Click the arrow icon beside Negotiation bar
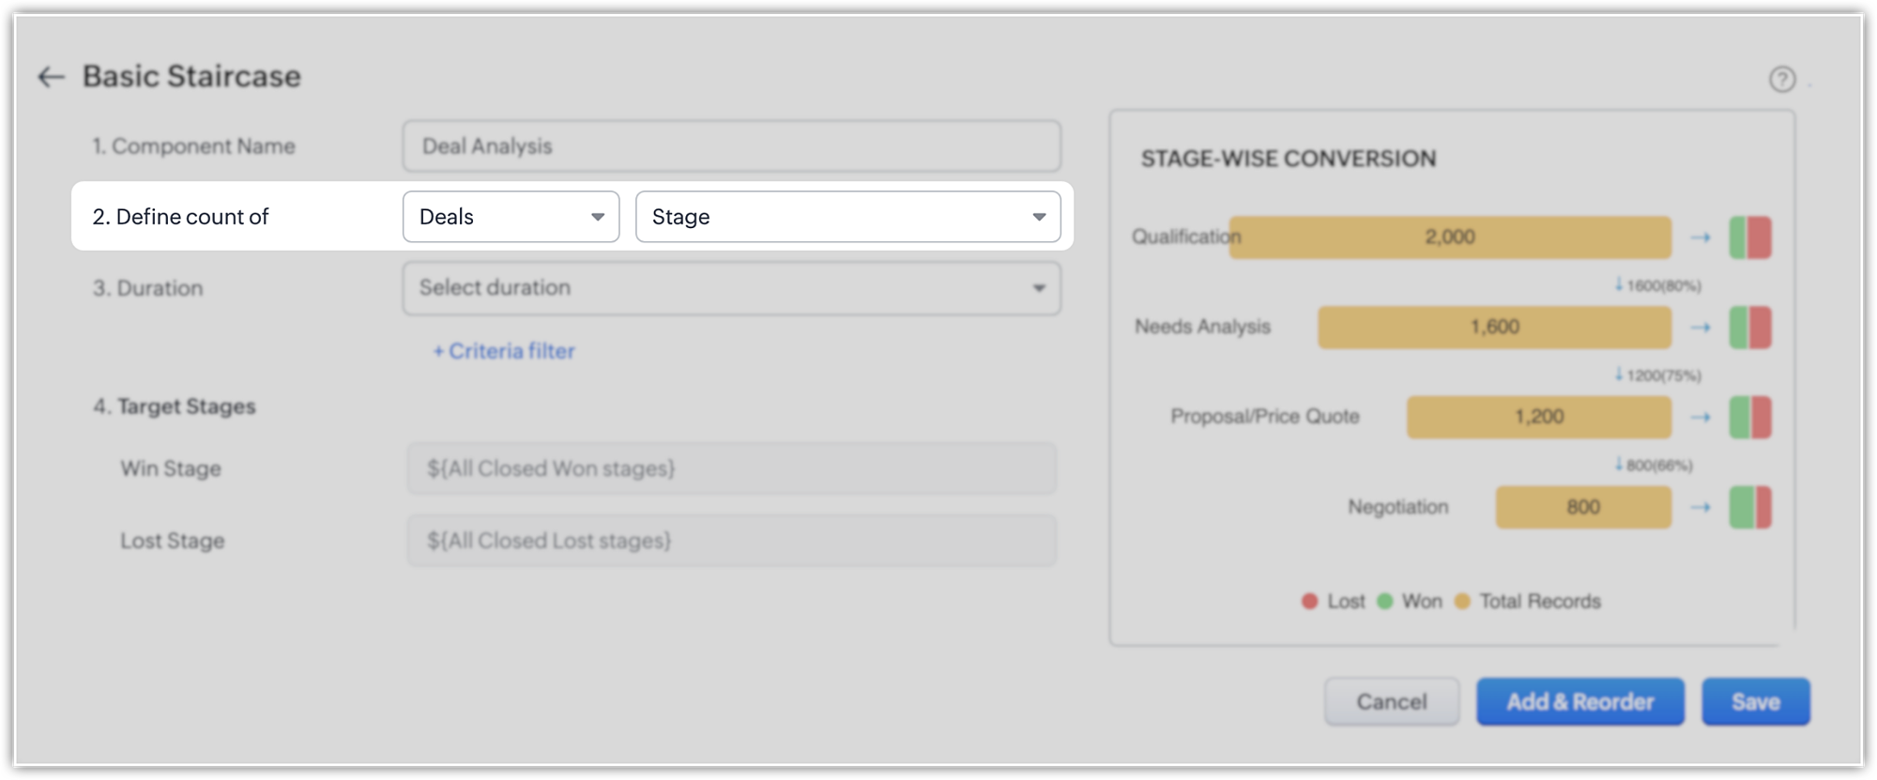The height and width of the screenshot is (780, 1877). click(1701, 507)
